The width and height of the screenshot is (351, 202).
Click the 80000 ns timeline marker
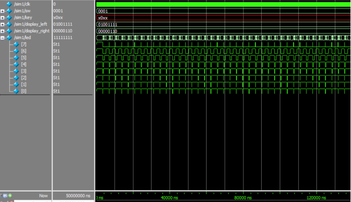tap(243, 197)
